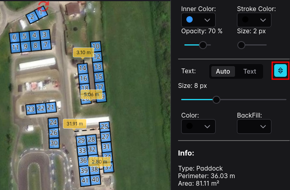290x190 pixels.
Task: Select paddock number 25 on the map
Action: pyautogui.click(x=104, y=127)
